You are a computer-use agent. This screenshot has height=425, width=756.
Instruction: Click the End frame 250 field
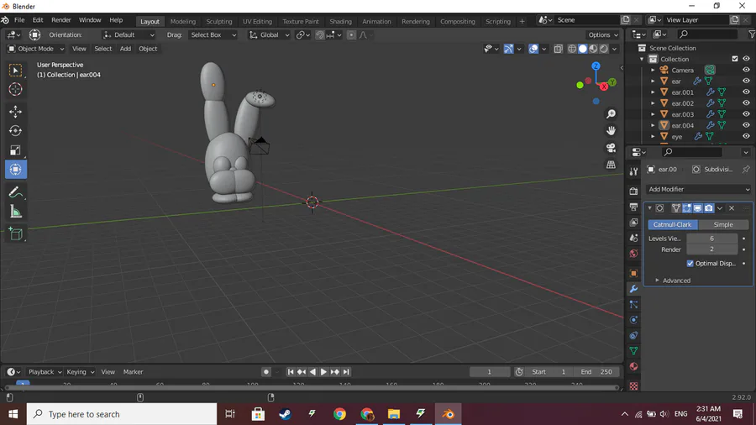(596, 372)
